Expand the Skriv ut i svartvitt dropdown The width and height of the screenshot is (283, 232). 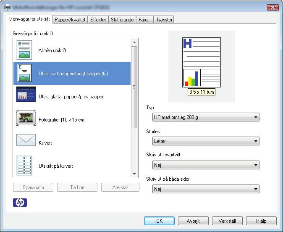coord(206,165)
